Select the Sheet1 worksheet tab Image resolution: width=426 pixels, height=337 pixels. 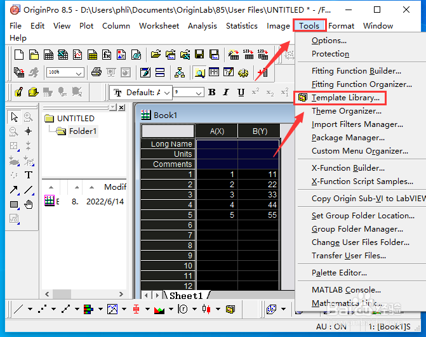click(x=186, y=296)
